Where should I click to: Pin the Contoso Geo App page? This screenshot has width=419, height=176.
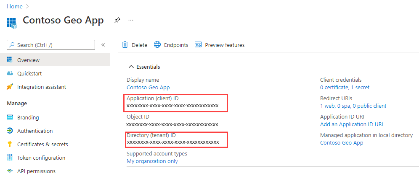[117, 20]
